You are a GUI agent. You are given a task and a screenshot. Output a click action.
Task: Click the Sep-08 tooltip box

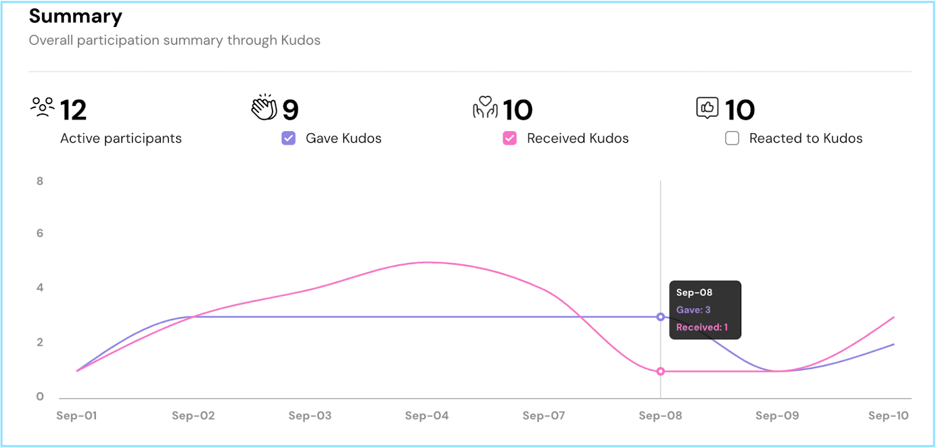[x=705, y=310]
